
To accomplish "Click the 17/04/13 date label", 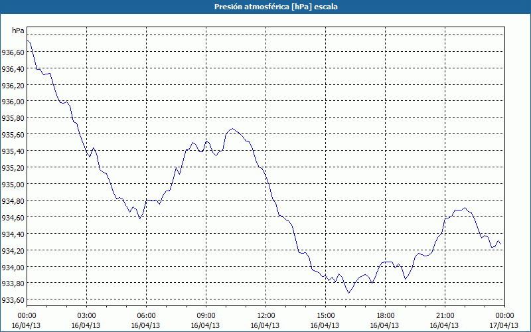I will (x=504, y=325).
